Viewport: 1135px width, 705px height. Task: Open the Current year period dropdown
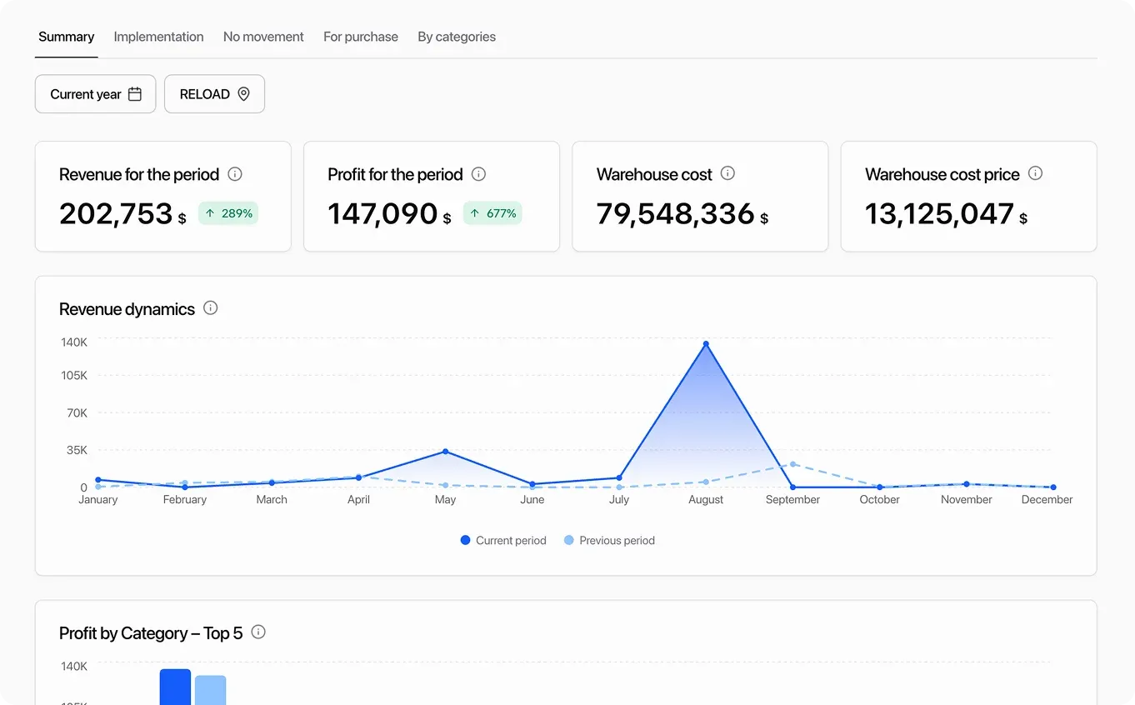point(95,94)
